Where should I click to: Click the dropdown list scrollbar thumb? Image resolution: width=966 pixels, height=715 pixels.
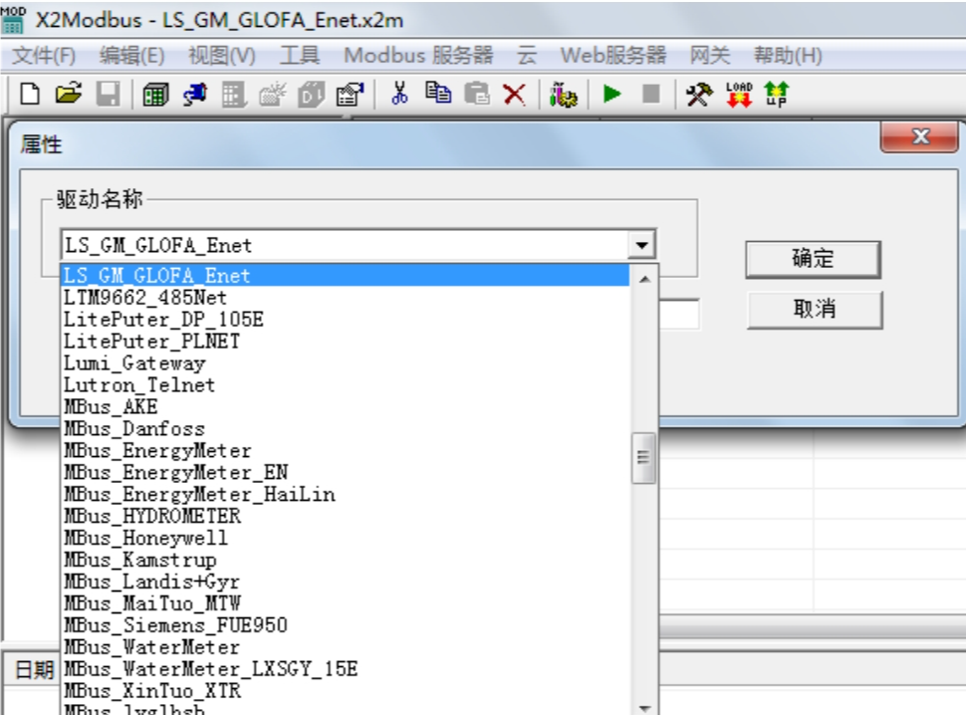(x=643, y=457)
